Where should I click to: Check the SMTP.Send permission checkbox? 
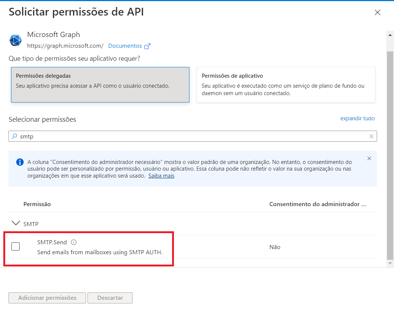(x=16, y=246)
